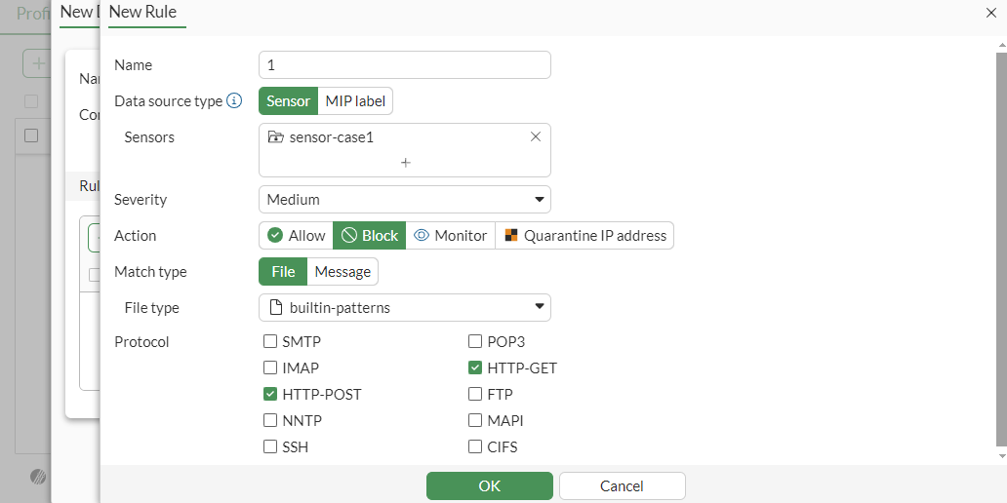Uncheck the HTTP-GET protocol
Image resolution: width=1007 pixels, height=503 pixels.
tap(475, 368)
